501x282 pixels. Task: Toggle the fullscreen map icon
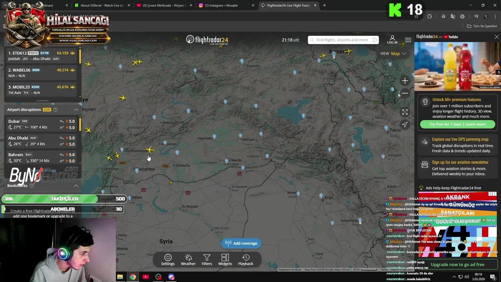click(405, 112)
